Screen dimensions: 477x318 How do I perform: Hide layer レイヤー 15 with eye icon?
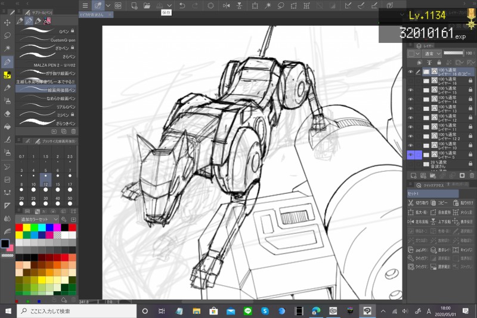tap(410, 89)
